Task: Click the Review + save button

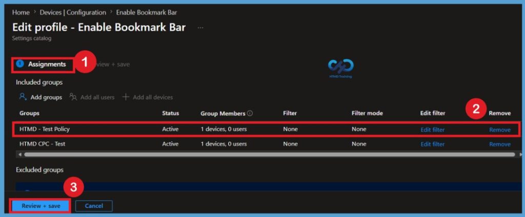Action: tap(41, 206)
